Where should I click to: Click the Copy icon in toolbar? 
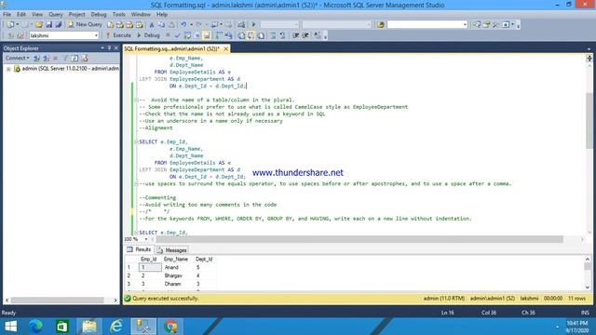point(161,25)
